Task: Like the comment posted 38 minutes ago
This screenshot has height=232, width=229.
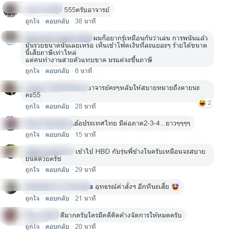Action: pyautogui.click(x=32, y=21)
